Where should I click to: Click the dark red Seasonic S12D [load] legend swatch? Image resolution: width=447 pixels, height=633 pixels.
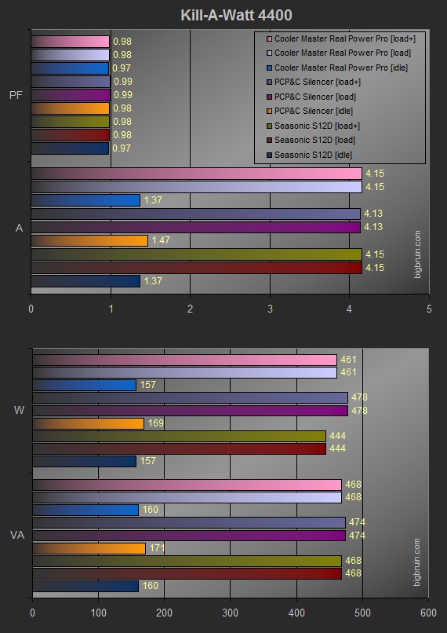tap(269, 141)
